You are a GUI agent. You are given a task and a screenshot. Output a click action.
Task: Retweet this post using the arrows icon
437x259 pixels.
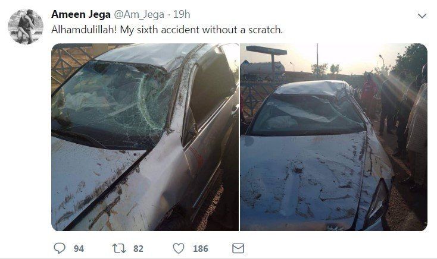tap(119, 248)
